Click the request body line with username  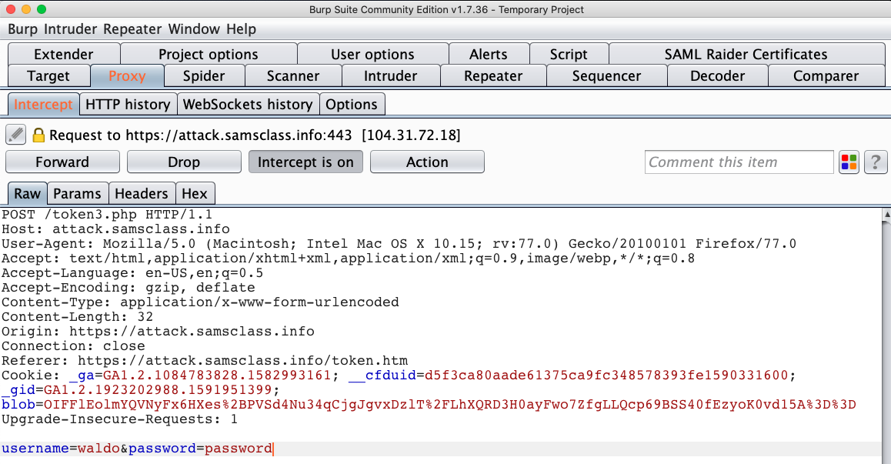click(x=137, y=449)
